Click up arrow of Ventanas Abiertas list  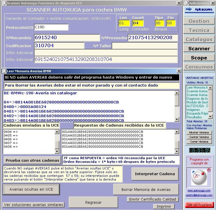[210, 88]
